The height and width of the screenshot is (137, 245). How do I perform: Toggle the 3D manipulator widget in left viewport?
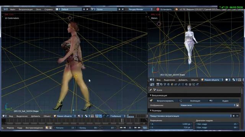97,116
